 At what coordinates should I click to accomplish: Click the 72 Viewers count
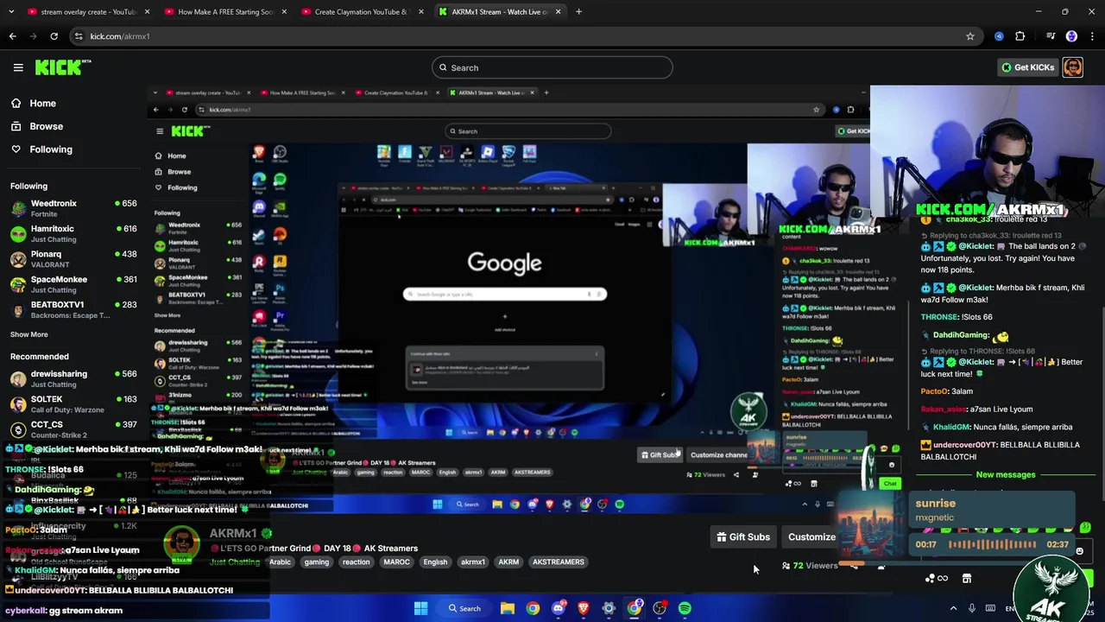point(810,566)
